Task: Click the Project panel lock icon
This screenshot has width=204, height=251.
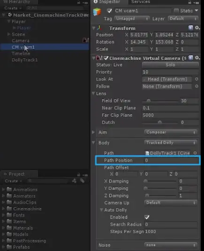Action: tap(79, 175)
